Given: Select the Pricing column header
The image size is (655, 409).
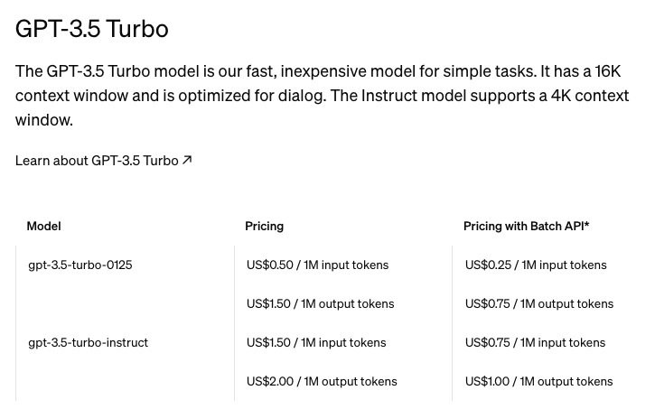Looking at the screenshot, I should tap(264, 226).
